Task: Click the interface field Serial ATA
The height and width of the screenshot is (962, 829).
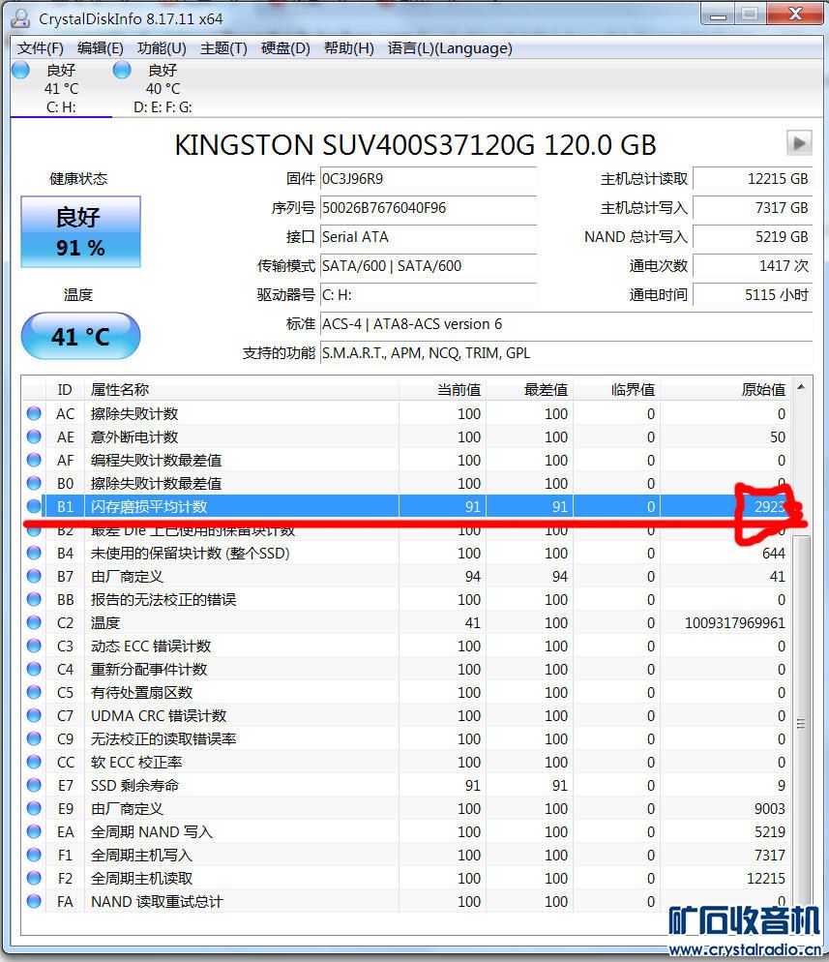Action: 428,237
